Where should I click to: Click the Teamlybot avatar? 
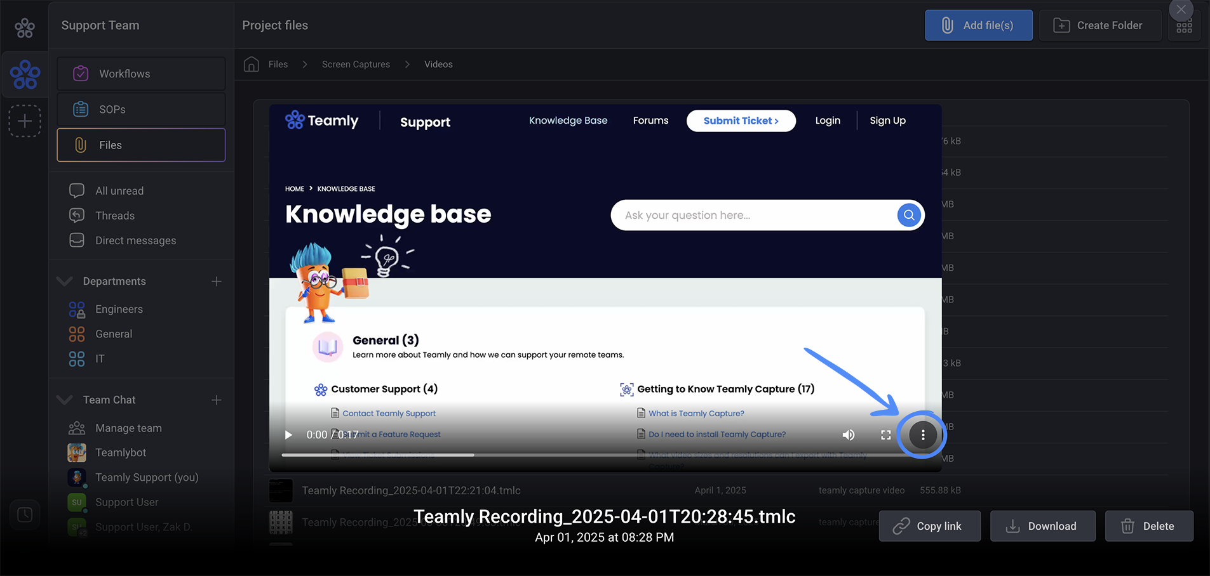(77, 452)
